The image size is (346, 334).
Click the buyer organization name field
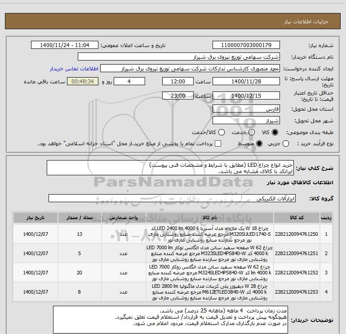[179, 57]
